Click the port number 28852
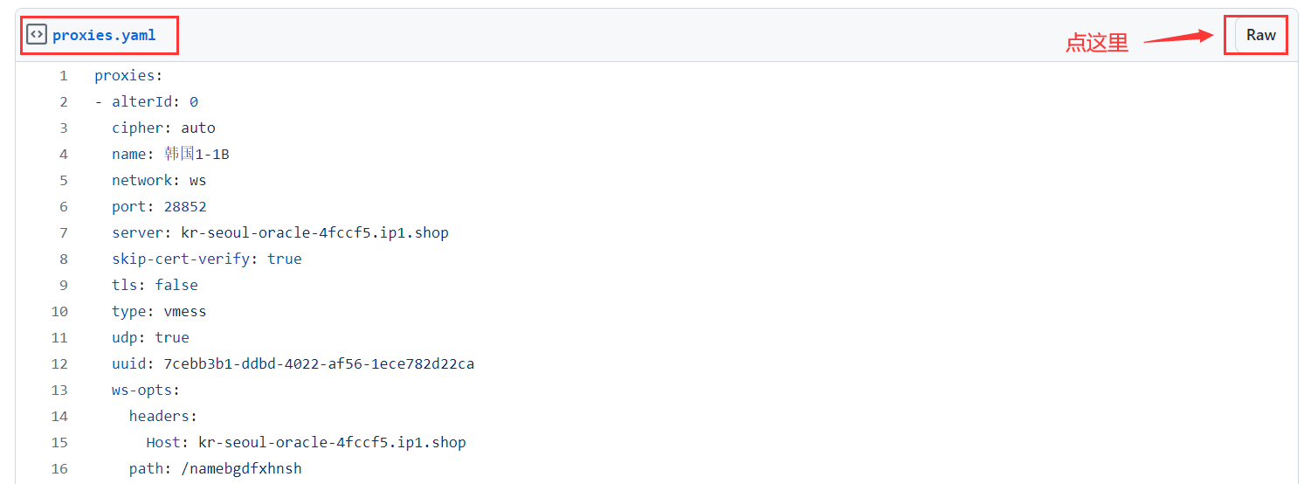 (185, 207)
